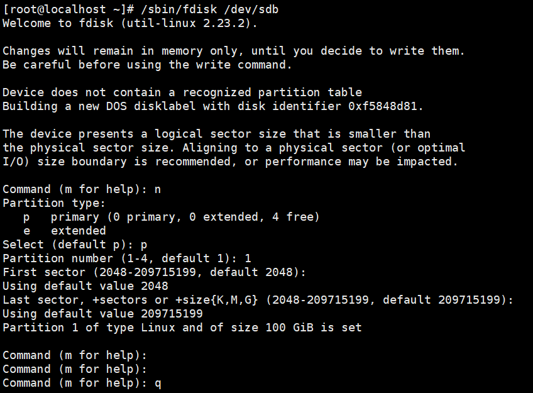
Task: Click the fdisk command /sbin/fdisk /dev/sdb
Action: coord(210,9)
